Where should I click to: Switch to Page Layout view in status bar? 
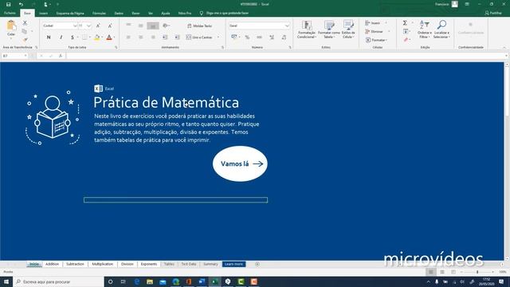(x=442, y=272)
